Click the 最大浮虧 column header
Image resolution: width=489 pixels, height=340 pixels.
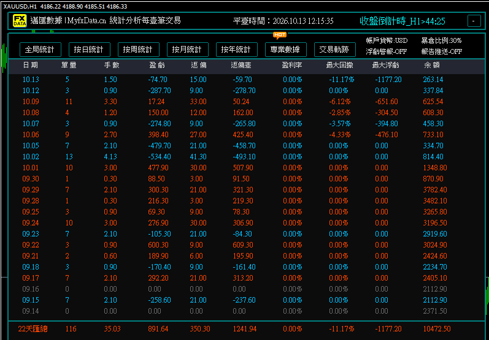(x=385, y=66)
